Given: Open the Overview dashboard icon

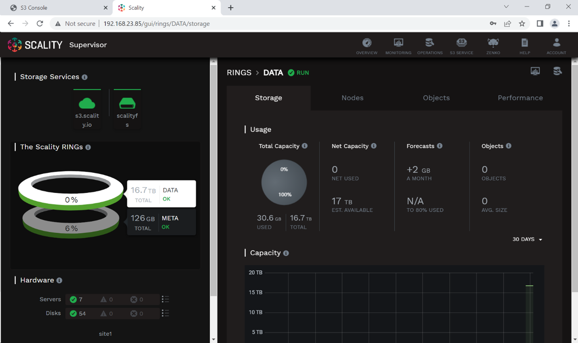Looking at the screenshot, I should [367, 43].
